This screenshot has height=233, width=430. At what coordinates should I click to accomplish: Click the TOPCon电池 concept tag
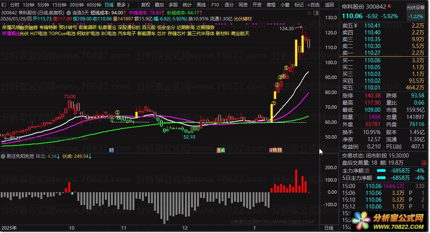click(62, 34)
